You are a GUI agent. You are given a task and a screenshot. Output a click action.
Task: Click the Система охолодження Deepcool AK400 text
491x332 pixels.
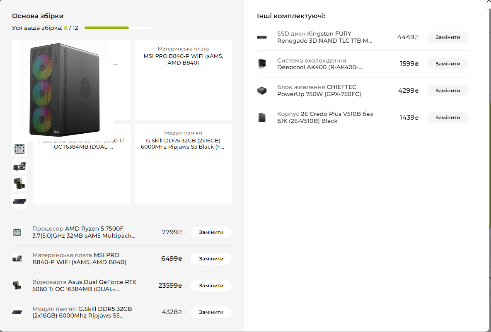(320, 64)
